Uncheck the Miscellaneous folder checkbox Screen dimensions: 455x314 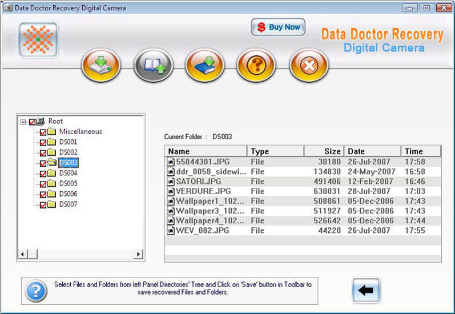(43, 132)
